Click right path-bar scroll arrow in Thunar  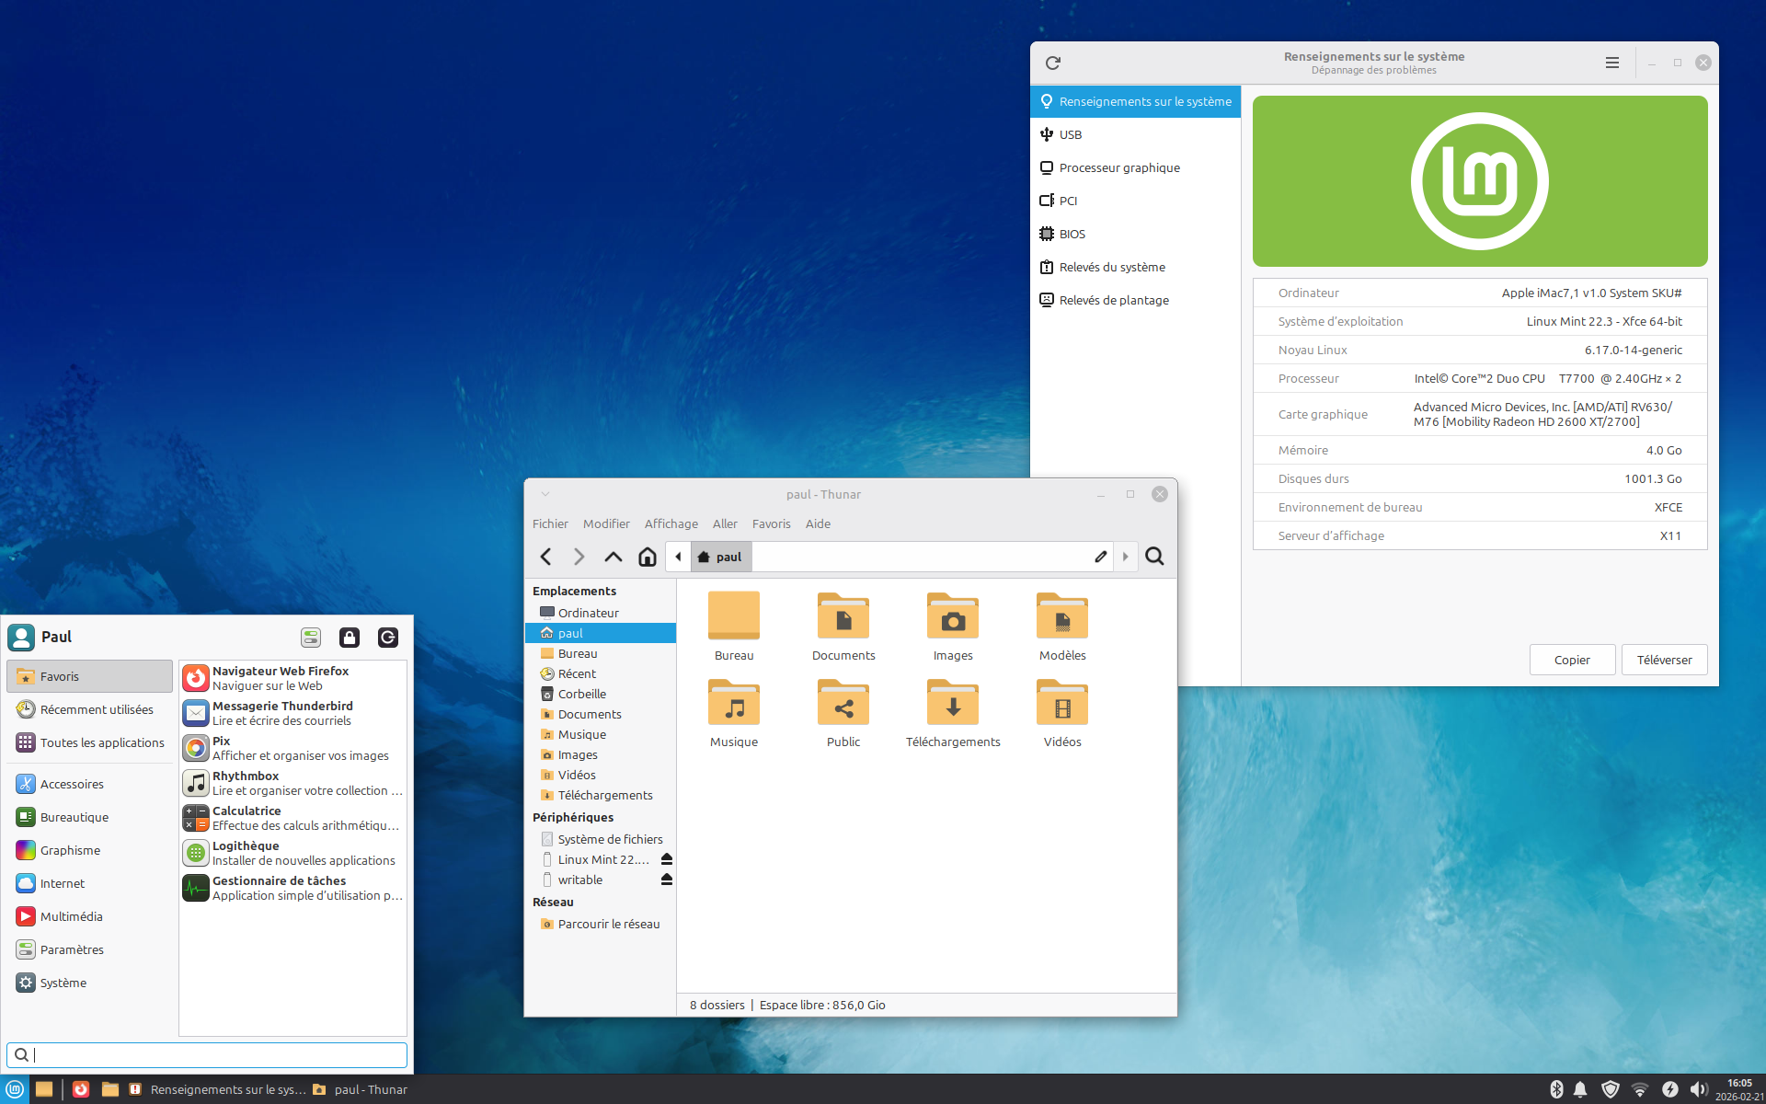(1125, 557)
